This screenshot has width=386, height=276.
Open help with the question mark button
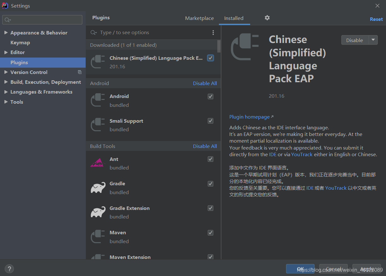[9, 269]
